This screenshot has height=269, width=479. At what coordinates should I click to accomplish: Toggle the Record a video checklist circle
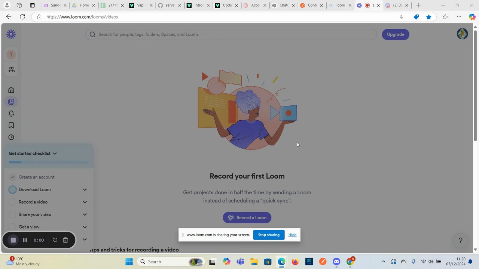(x=13, y=202)
